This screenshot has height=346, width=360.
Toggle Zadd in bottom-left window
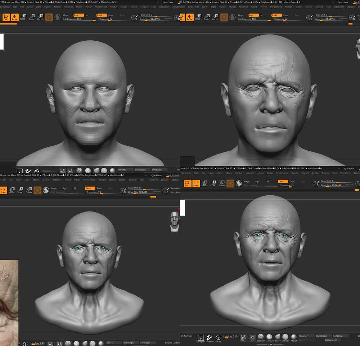click(90, 188)
